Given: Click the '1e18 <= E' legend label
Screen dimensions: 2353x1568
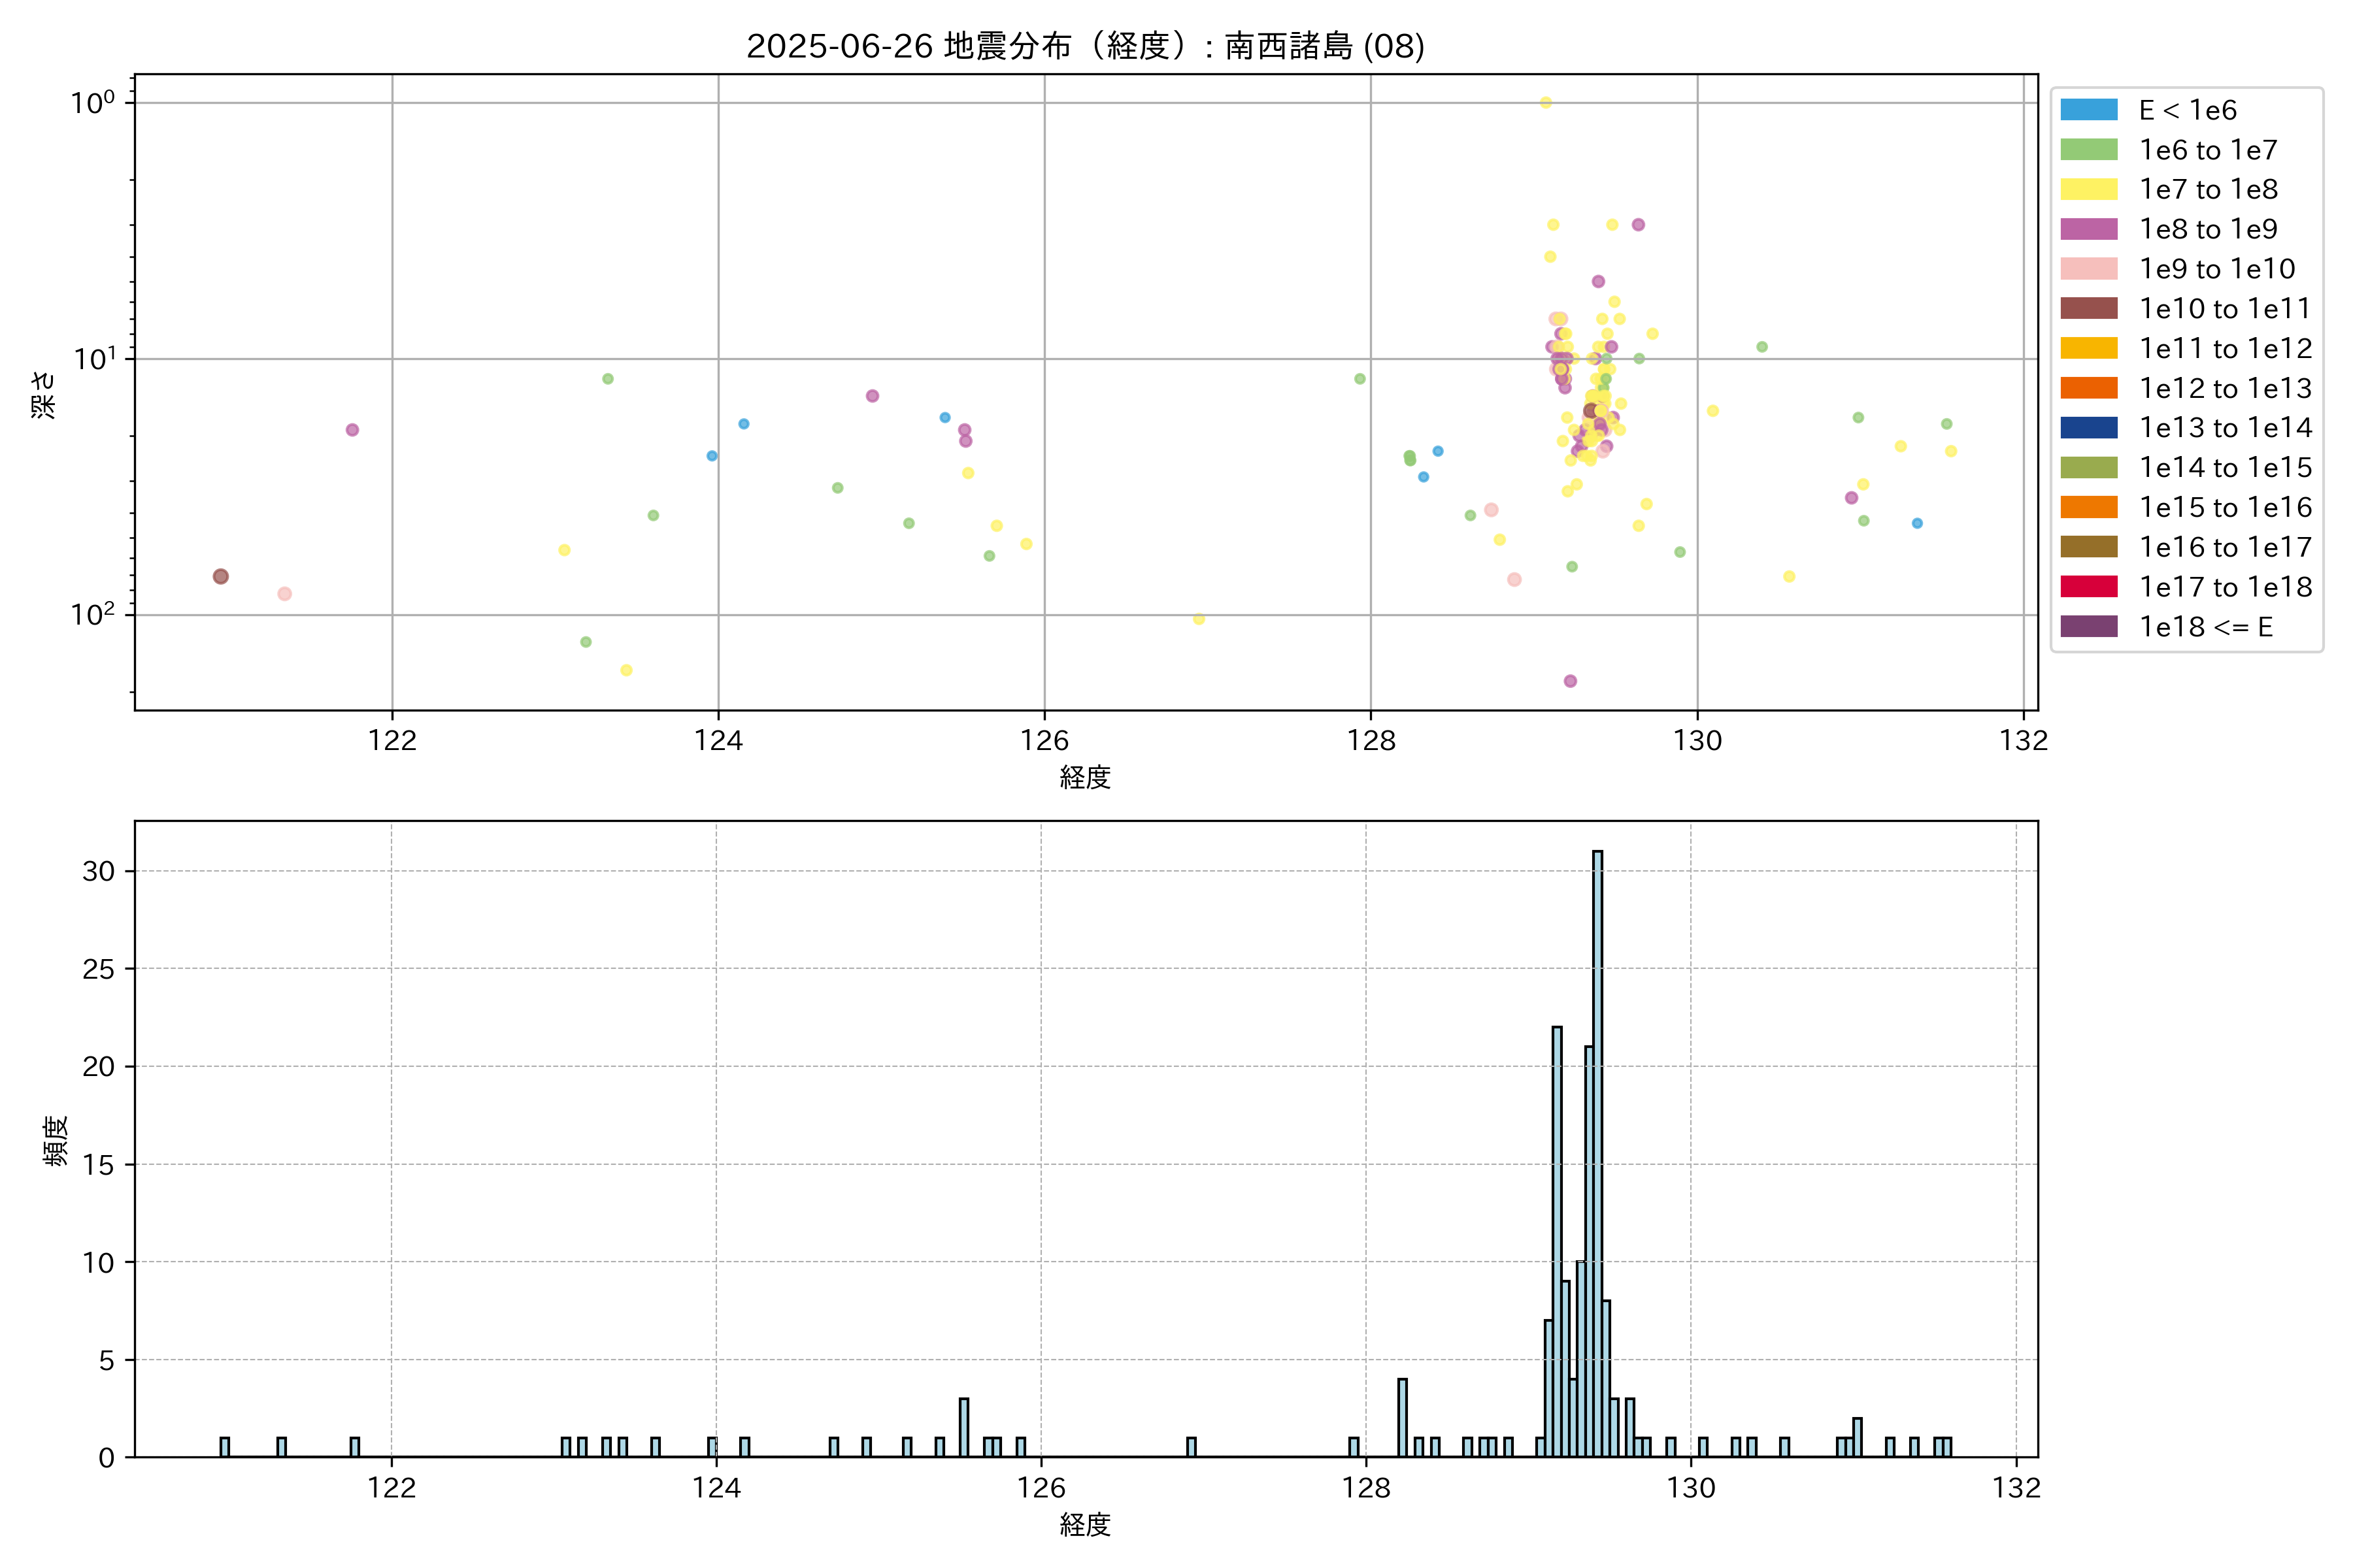Looking at the screenshot, I should point(2205,627).
